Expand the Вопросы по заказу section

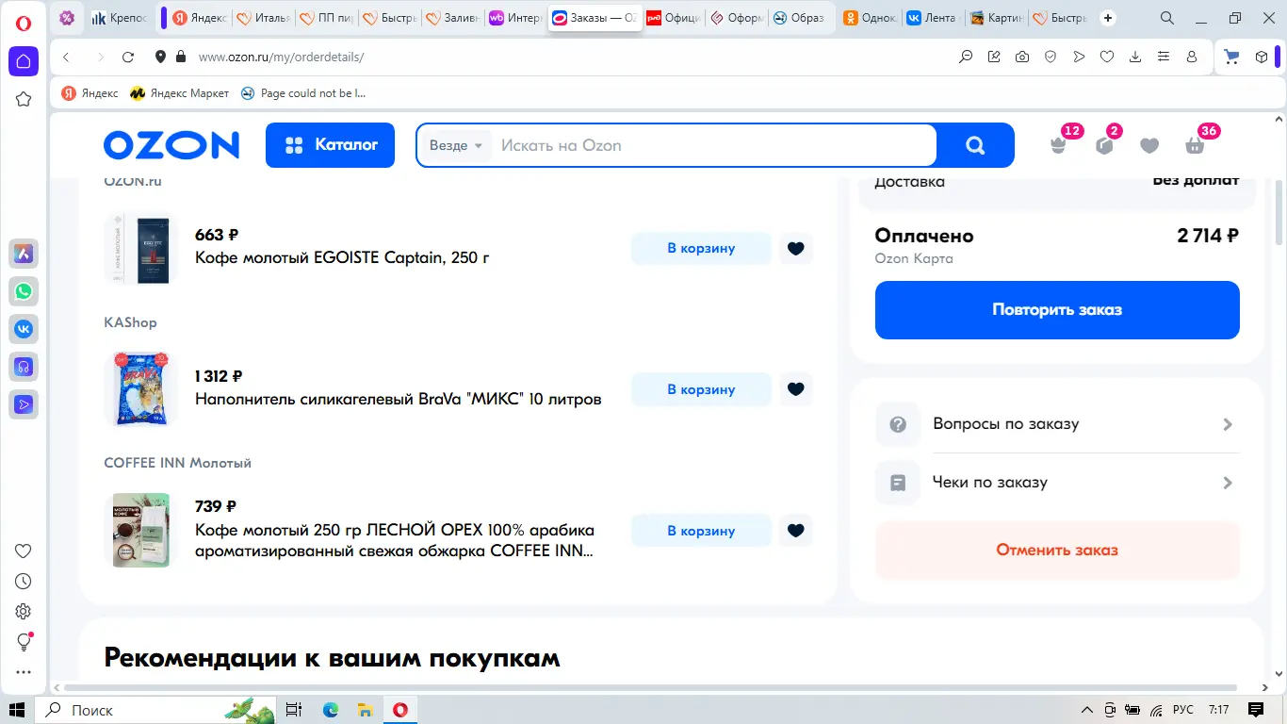1057,423
